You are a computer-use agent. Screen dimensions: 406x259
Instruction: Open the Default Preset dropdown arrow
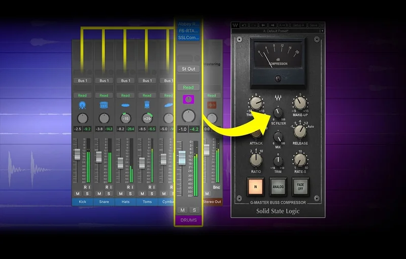tap(322, 31)
